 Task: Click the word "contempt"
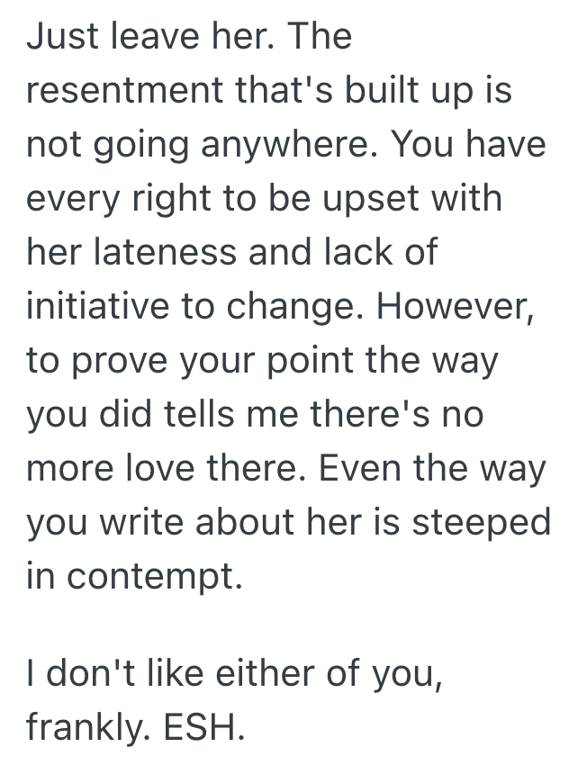[x=152, y=577]
